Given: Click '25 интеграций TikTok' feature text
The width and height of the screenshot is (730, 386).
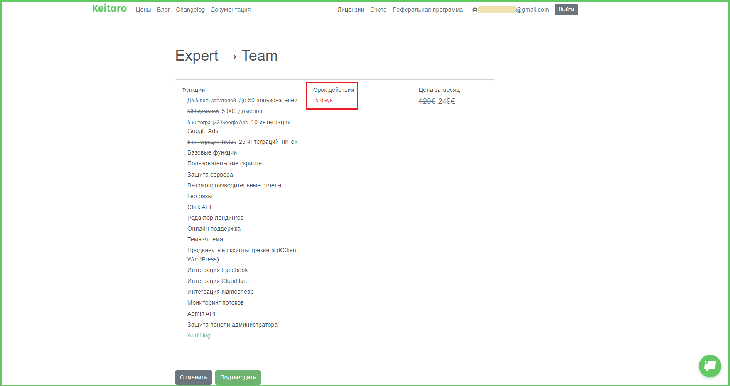Looking at the screenshot, I should pos(268,142).
